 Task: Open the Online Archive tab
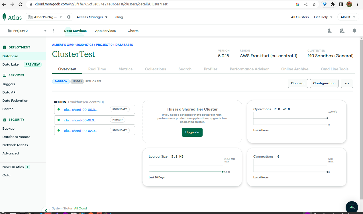point(295,69)
